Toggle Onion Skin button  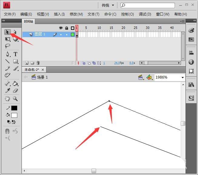click(84, 63)
